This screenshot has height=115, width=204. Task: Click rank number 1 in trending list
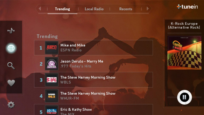41,48
